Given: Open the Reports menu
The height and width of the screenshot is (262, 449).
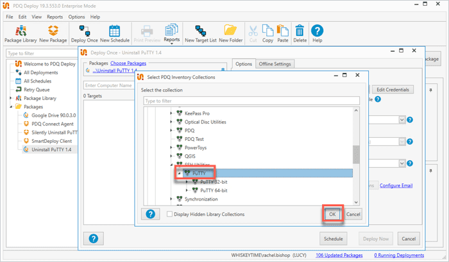Looking at the screenshot, I should click(x=55, y=17).
